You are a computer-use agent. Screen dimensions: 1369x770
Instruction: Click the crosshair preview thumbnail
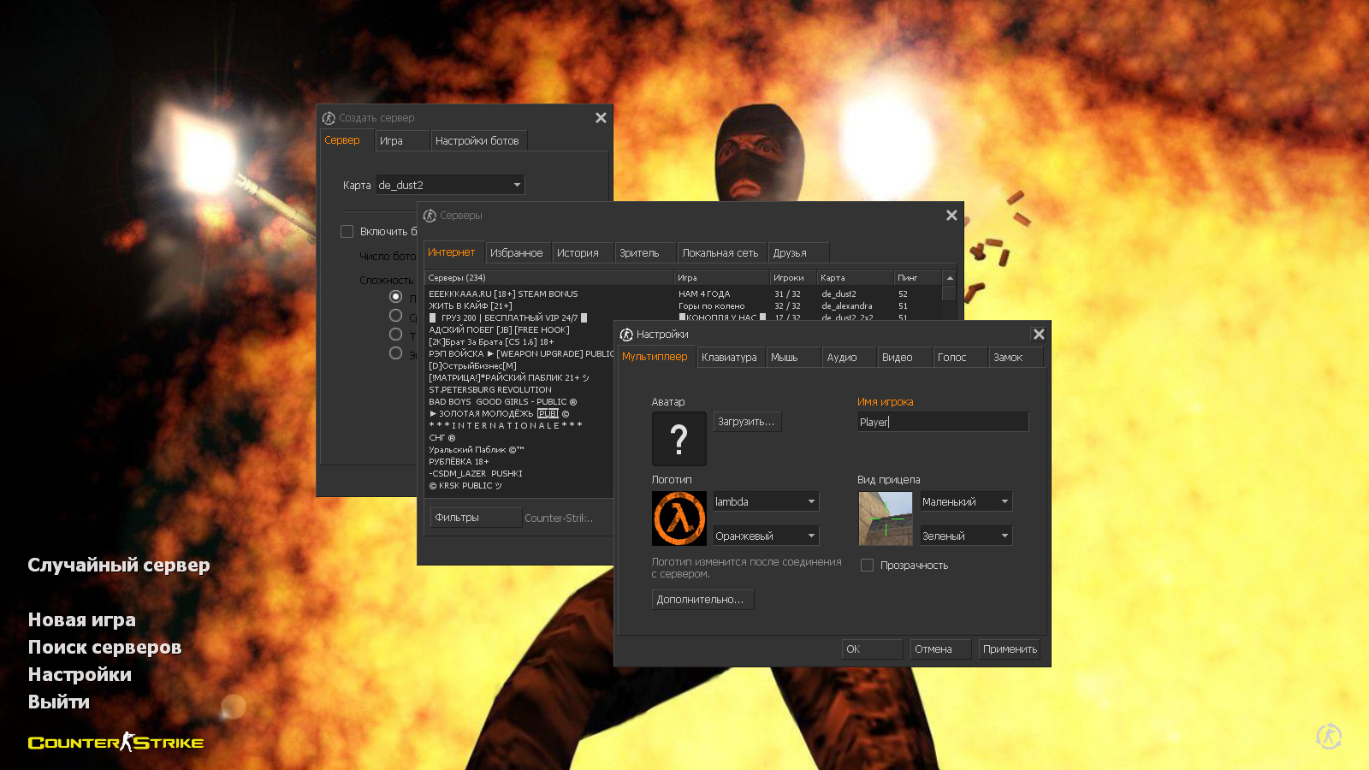pyautogui.click(x=885, y=518)
